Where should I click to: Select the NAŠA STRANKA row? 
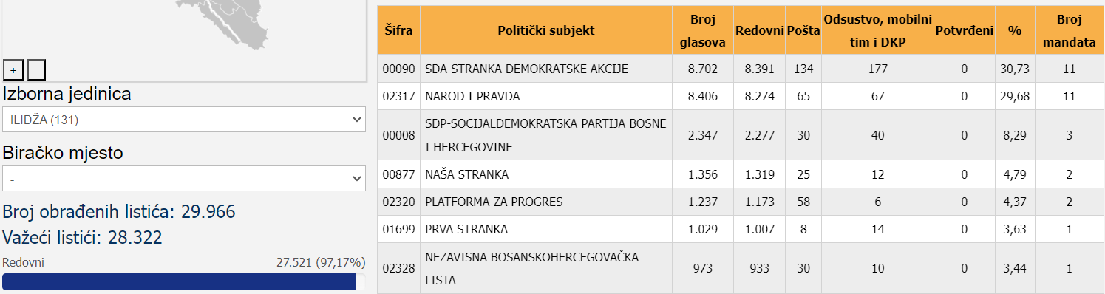tap(741, 174)
